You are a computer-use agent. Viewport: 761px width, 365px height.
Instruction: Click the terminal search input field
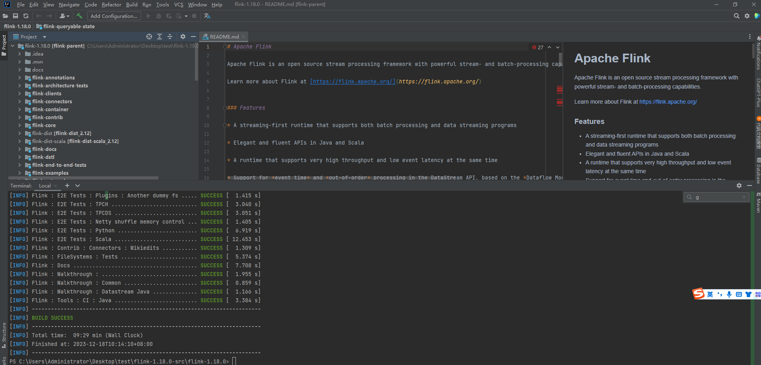tap(717, 197)
